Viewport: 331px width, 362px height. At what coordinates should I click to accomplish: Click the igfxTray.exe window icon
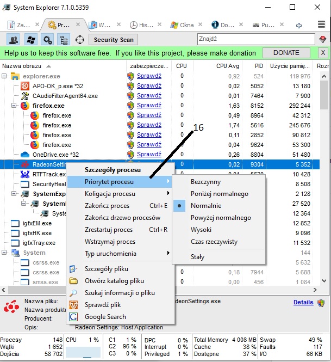15,243
